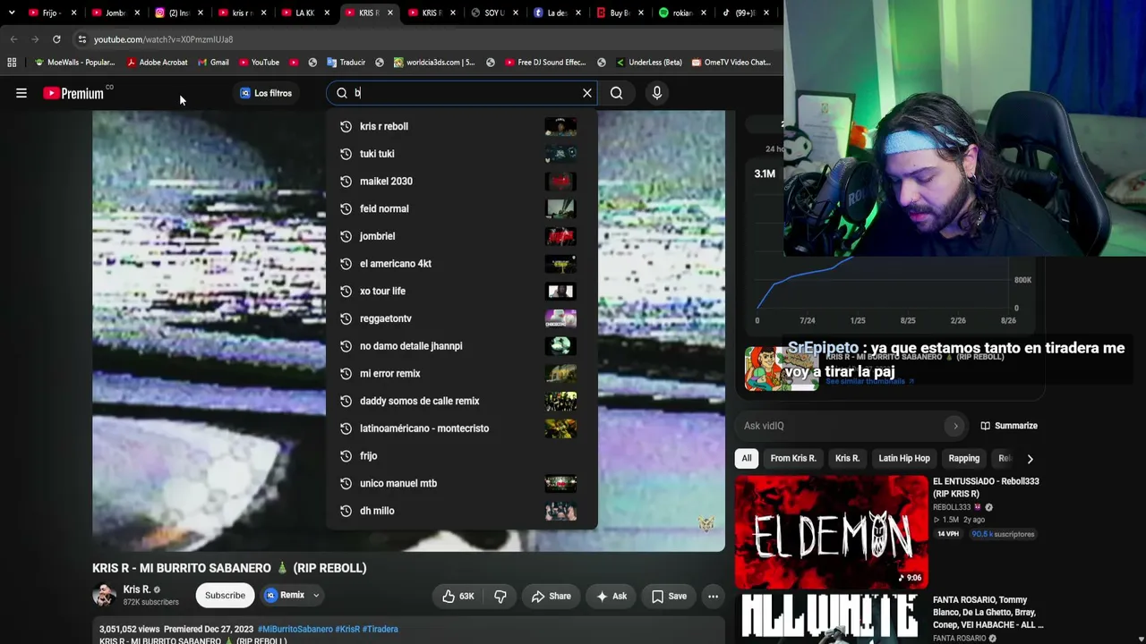Select the 'From Kris R.' chip
The image size is (1146, 644).
point(793,458)
